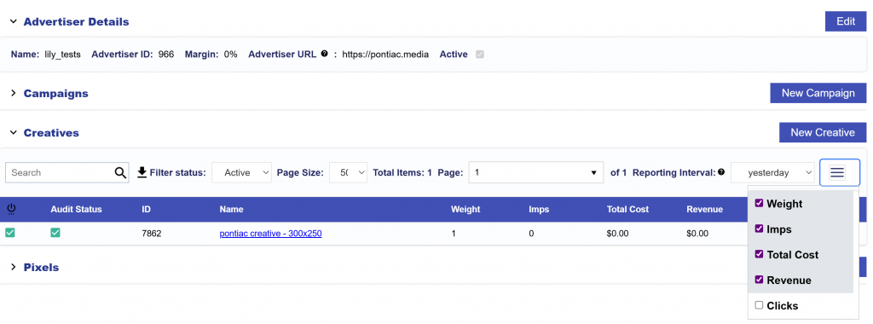This screenshot has width=873, height=324.
Task: Select the Weight menu label
Action: tap(784, 204)
